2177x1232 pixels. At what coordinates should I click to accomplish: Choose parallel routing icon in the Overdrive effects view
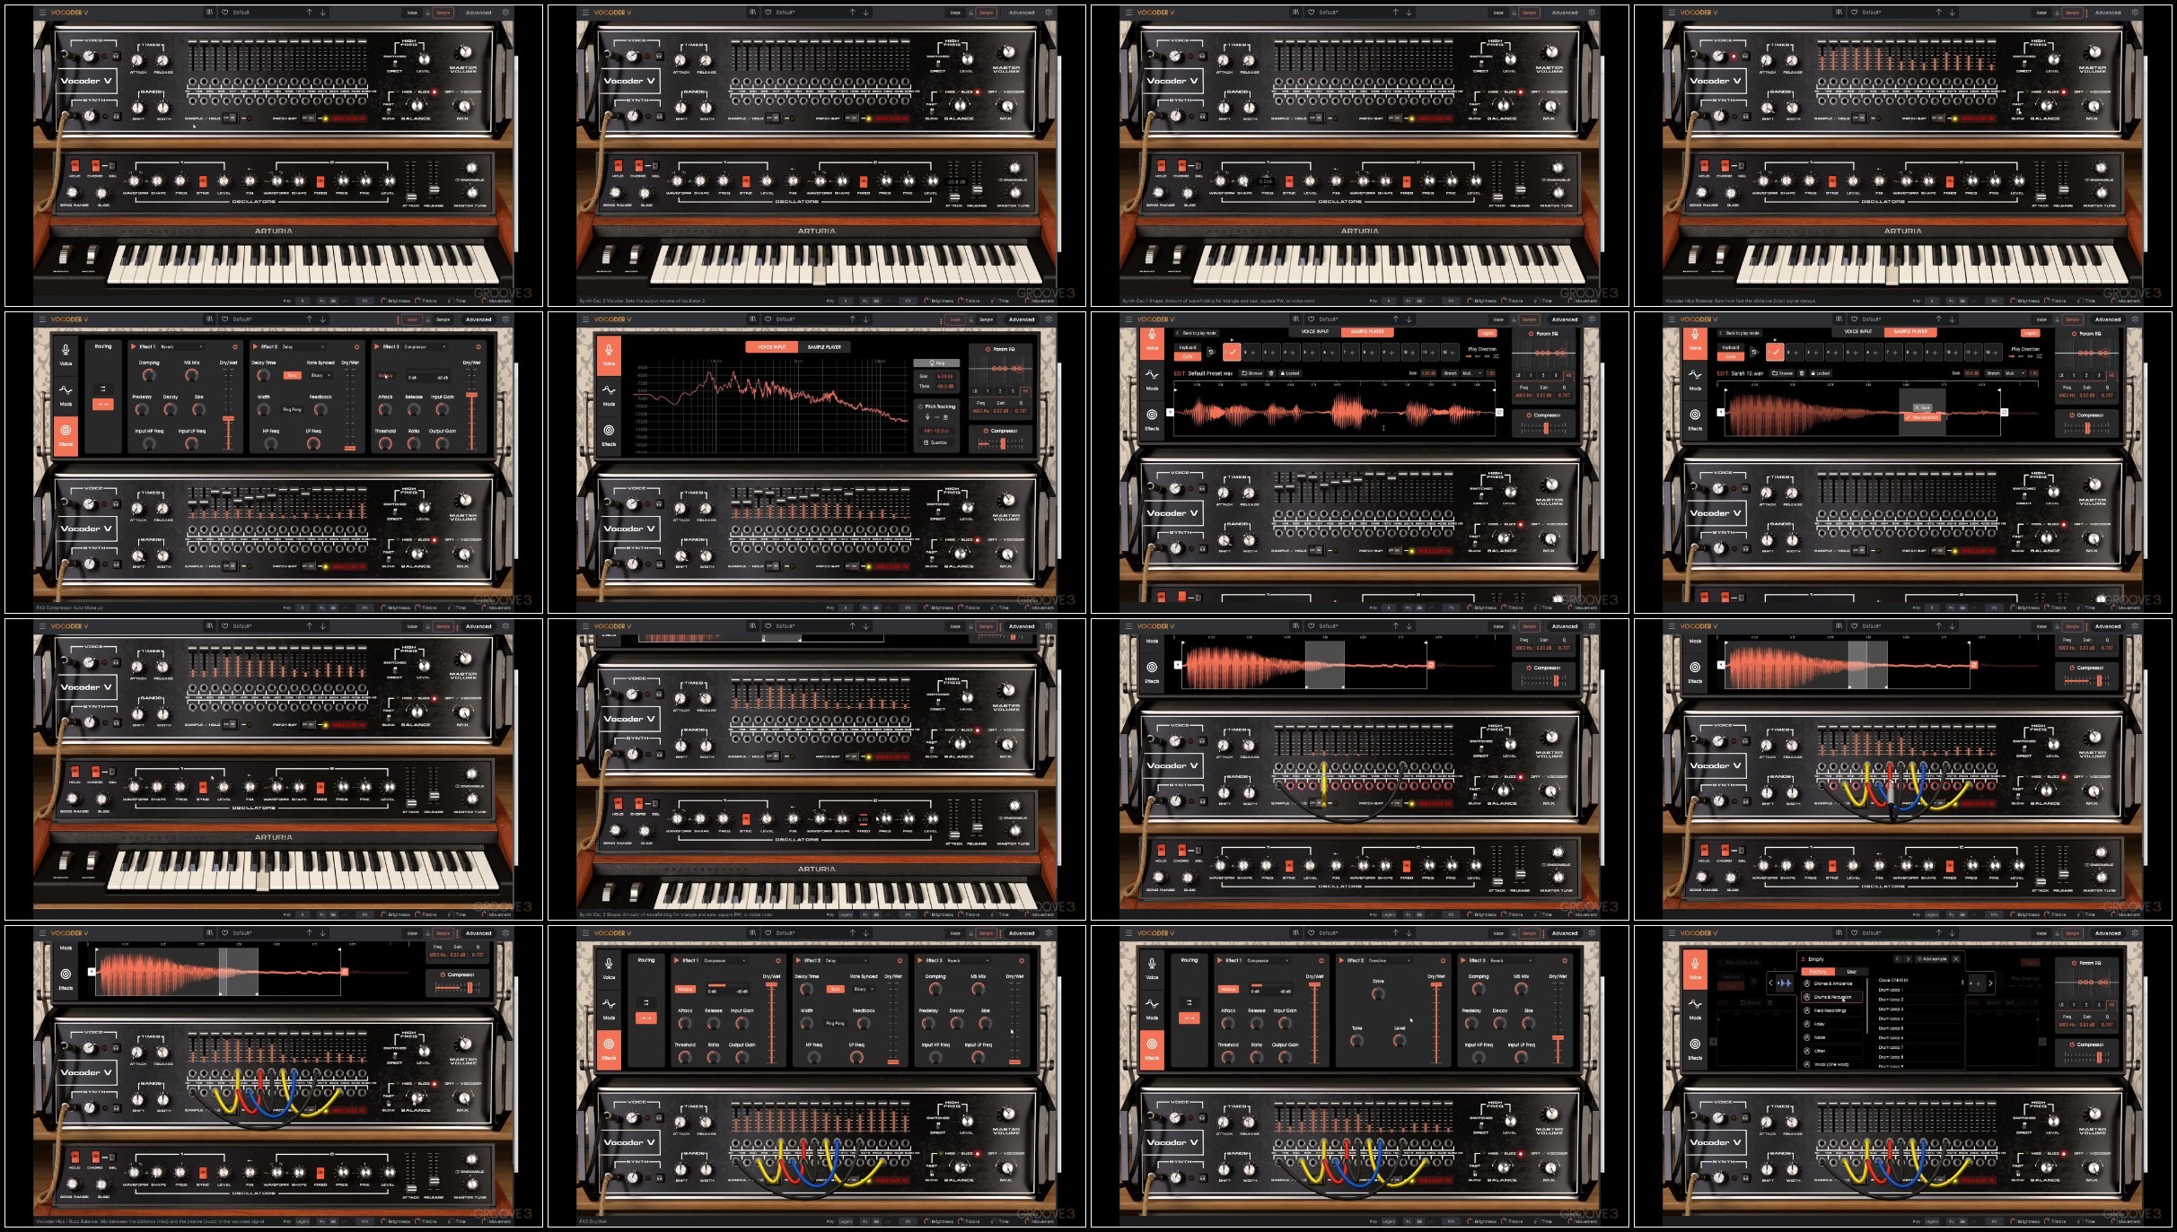point(1189,1002)
